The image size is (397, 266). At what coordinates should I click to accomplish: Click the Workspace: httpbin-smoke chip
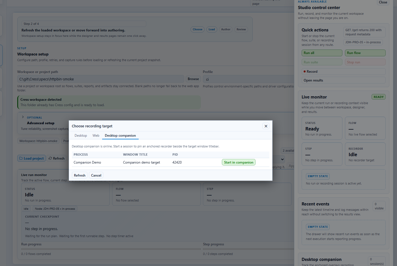point(38,141)
